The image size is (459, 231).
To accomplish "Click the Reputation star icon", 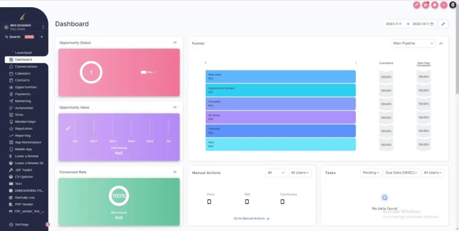I will pos(10,128).
